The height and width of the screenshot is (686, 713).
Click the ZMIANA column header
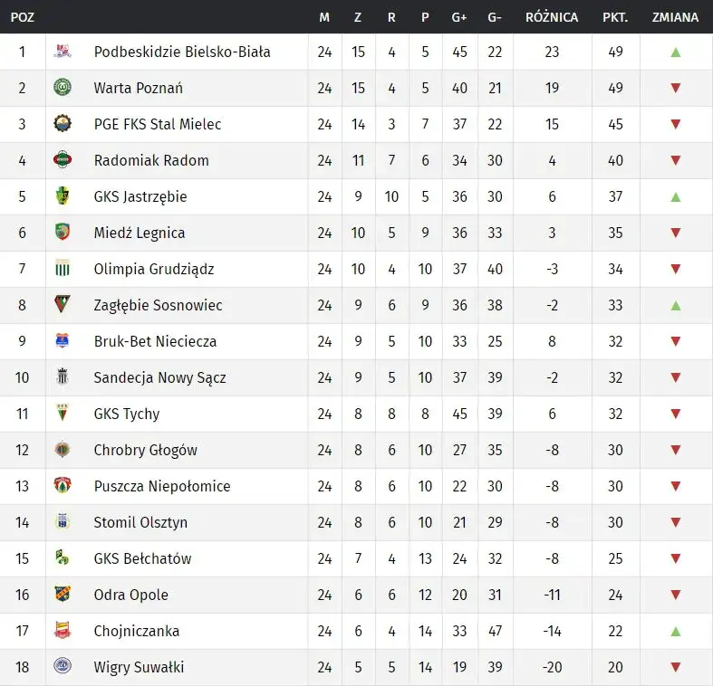675,17
